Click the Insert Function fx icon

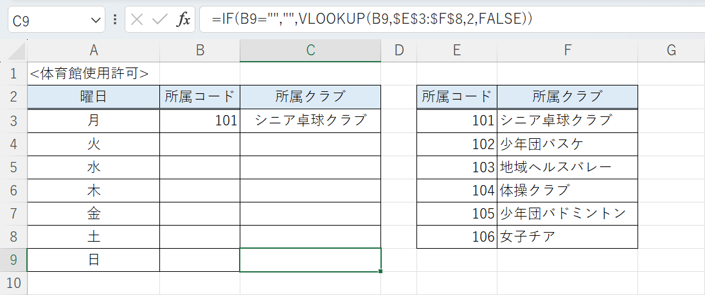point(184,20)
